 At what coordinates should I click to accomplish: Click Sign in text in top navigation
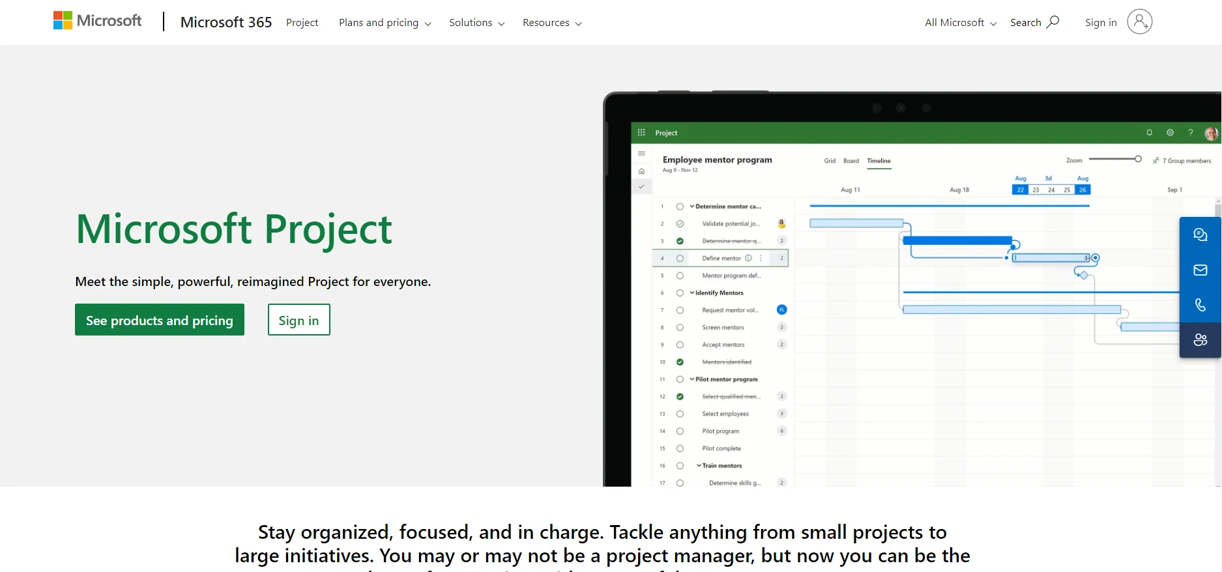pyautogui.click(x=1101, y=23)
